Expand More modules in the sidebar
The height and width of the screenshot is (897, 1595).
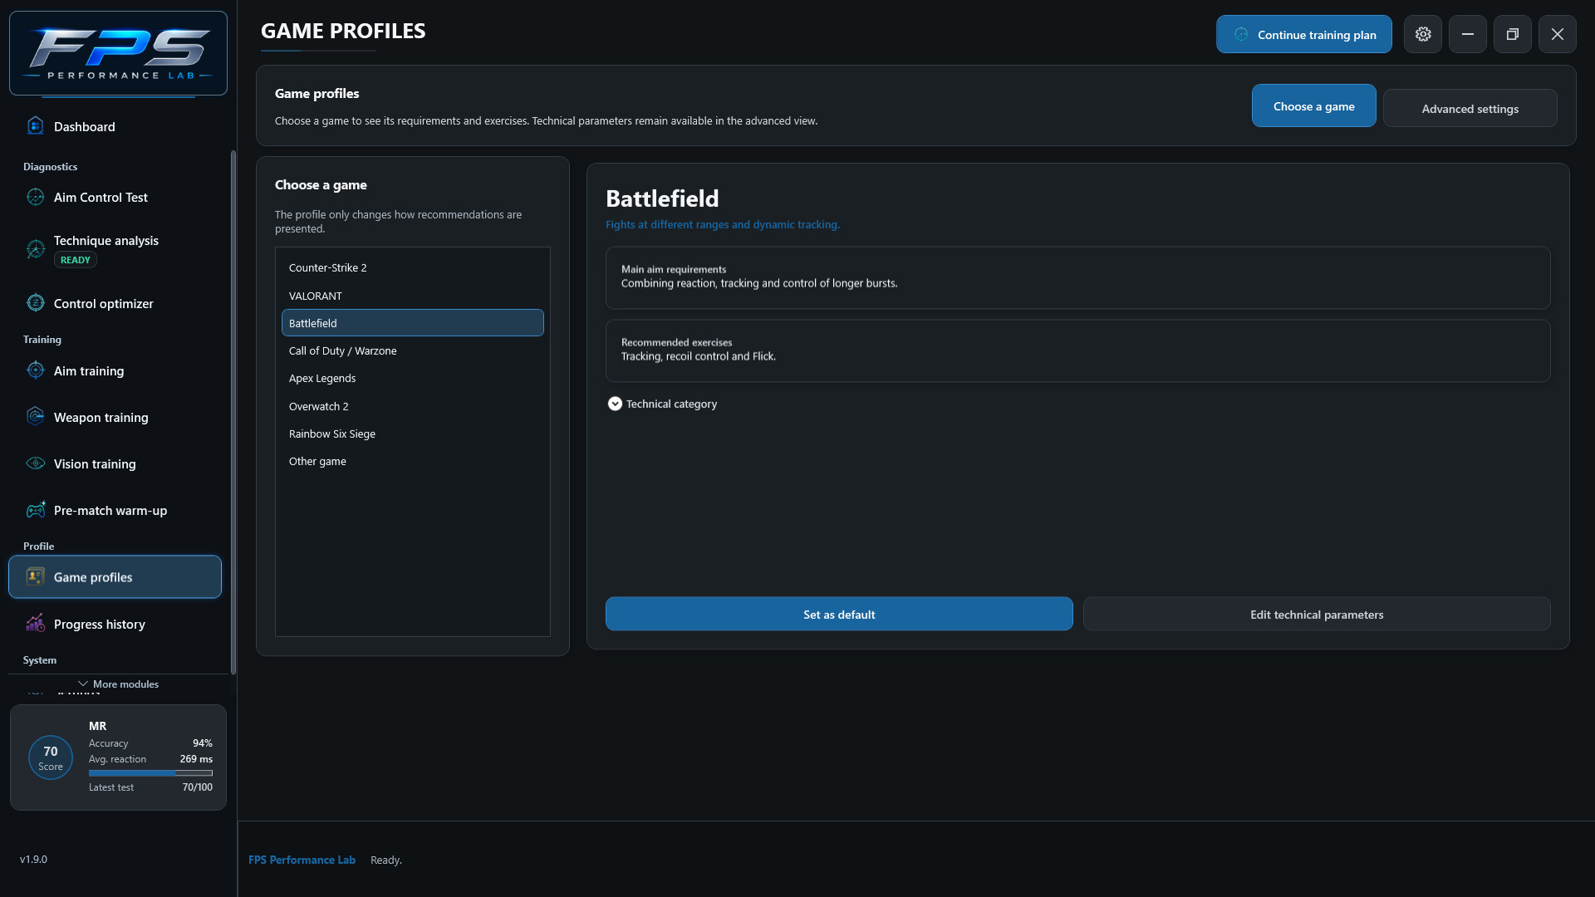118,684
